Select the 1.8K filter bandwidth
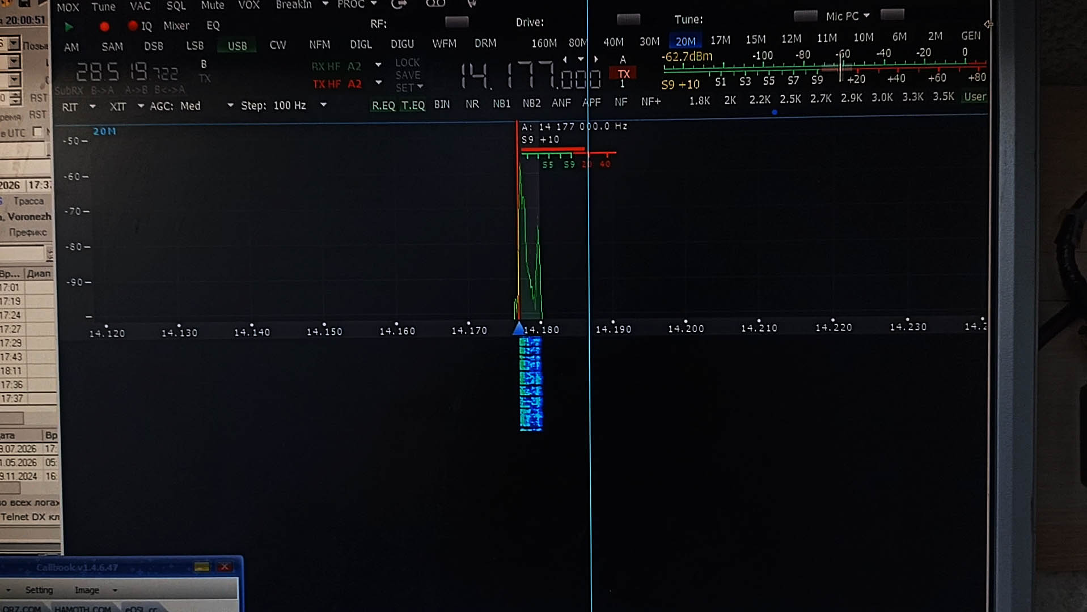Screen dimensions: 1087x612 click(x=700, y=101)
